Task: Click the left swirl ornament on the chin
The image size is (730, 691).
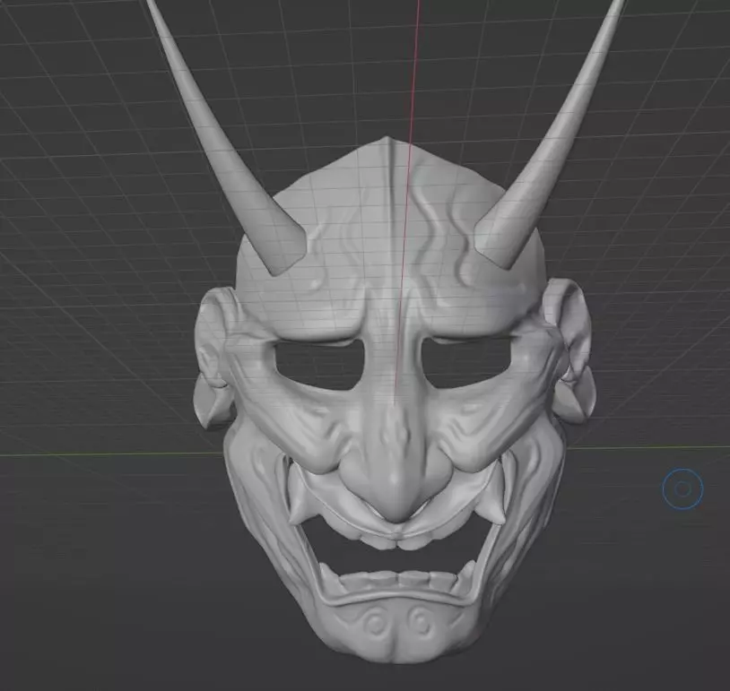Action: [375, 624]
